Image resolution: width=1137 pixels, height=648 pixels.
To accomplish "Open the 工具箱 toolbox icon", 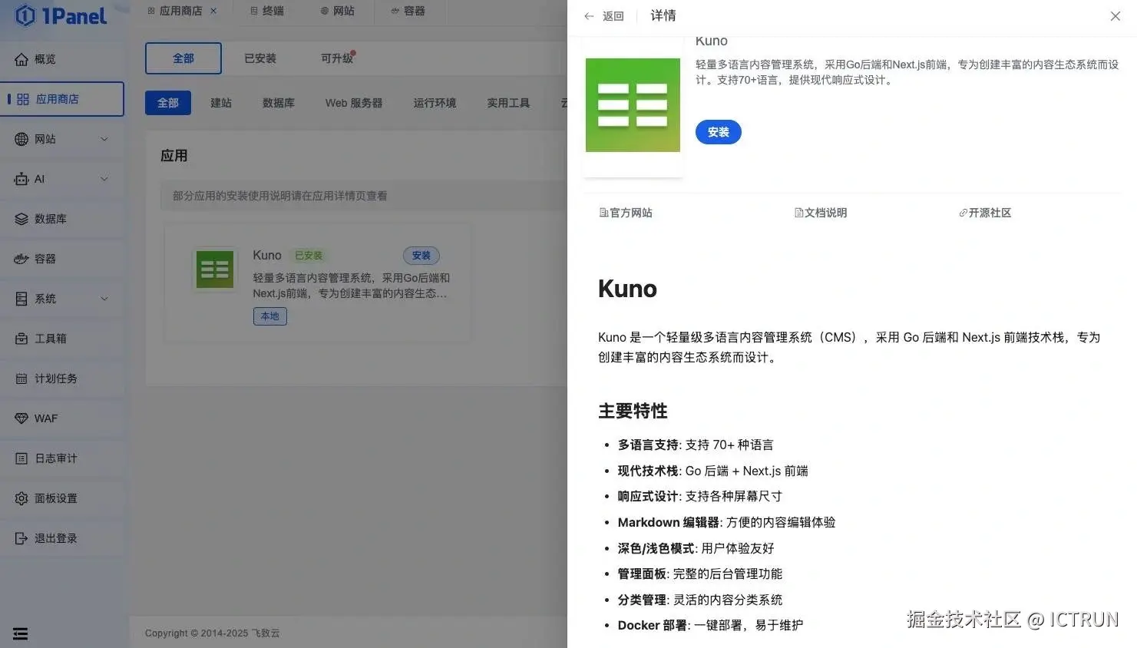I will click(x=21, y=339).
